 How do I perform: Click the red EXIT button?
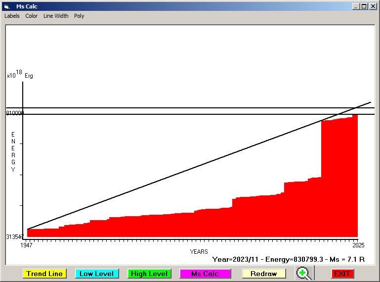[342, 274]
